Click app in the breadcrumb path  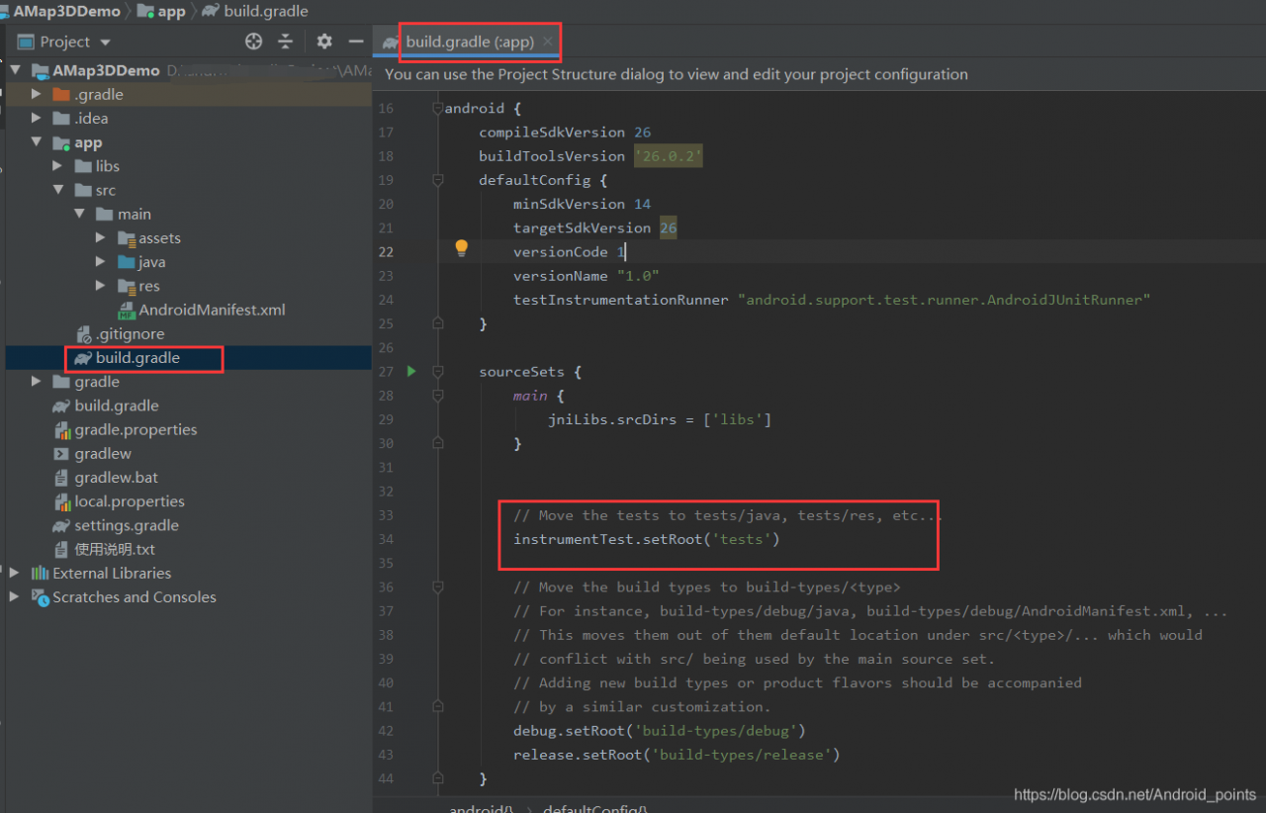tap(171, 12)
